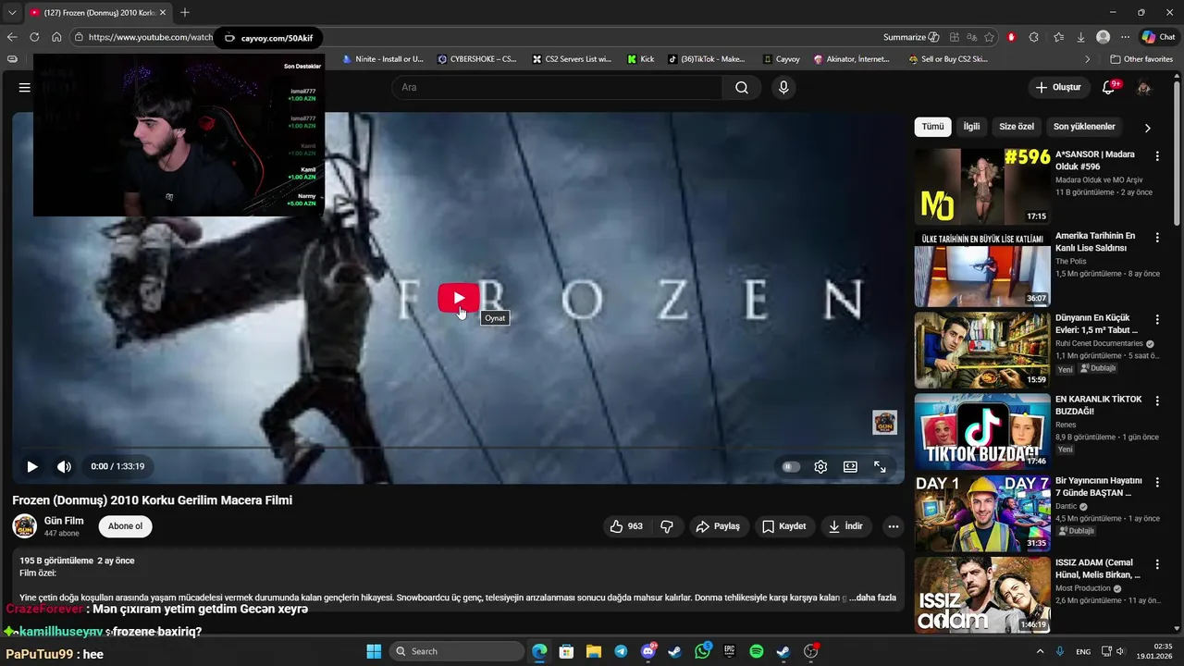The image size is (1184, 666).
Task: Reload the page with the refresh icon
Action: click(34, 37)
